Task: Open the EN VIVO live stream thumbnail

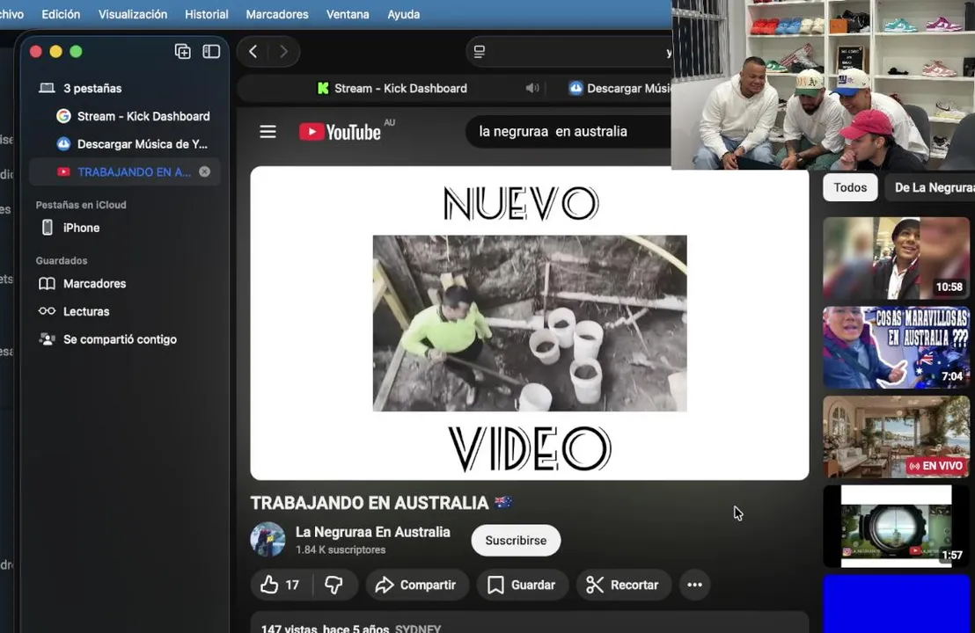Action: (896, 437)
